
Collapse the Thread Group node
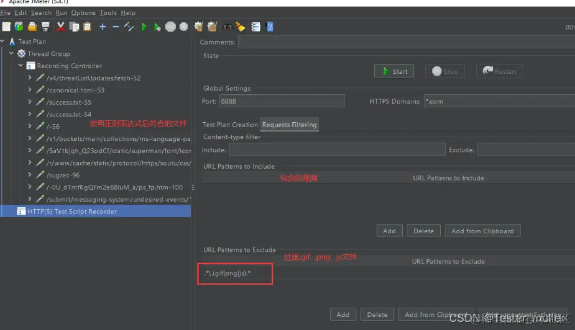[x=11, y=53]
